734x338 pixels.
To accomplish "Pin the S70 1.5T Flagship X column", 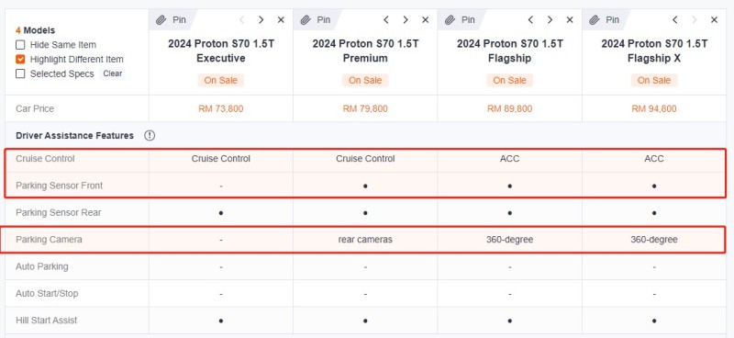I will pos(605,19).
